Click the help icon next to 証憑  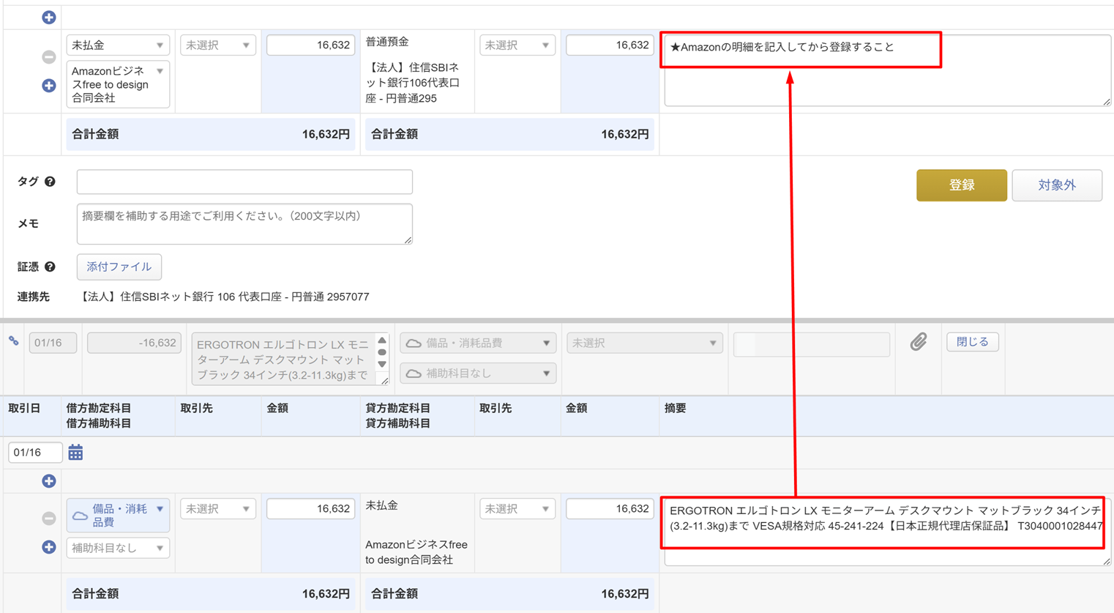50,267
